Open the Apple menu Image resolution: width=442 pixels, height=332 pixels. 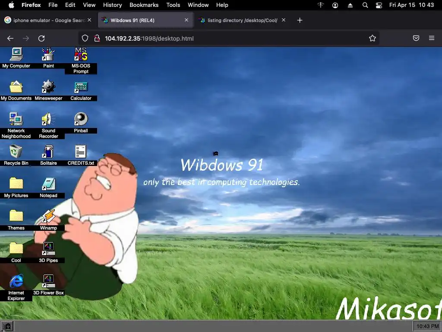11,5
